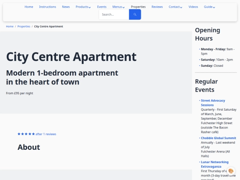Open the 'after 1 reviews' link

pos(46,134)
